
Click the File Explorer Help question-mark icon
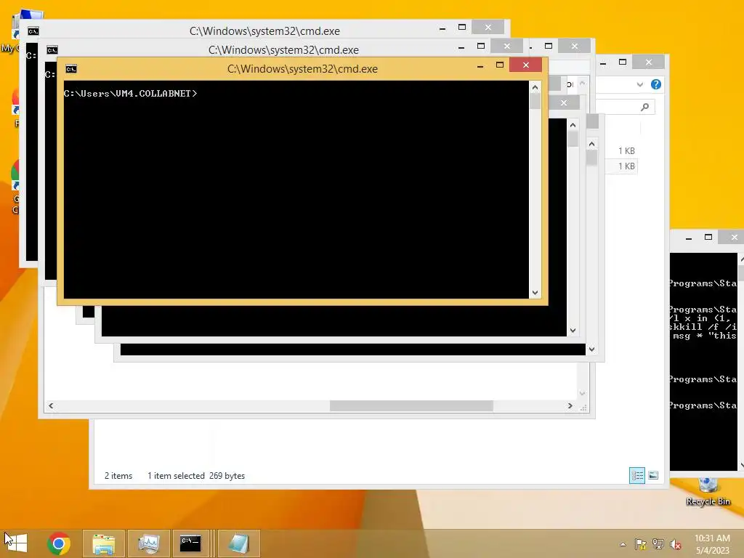656,84
